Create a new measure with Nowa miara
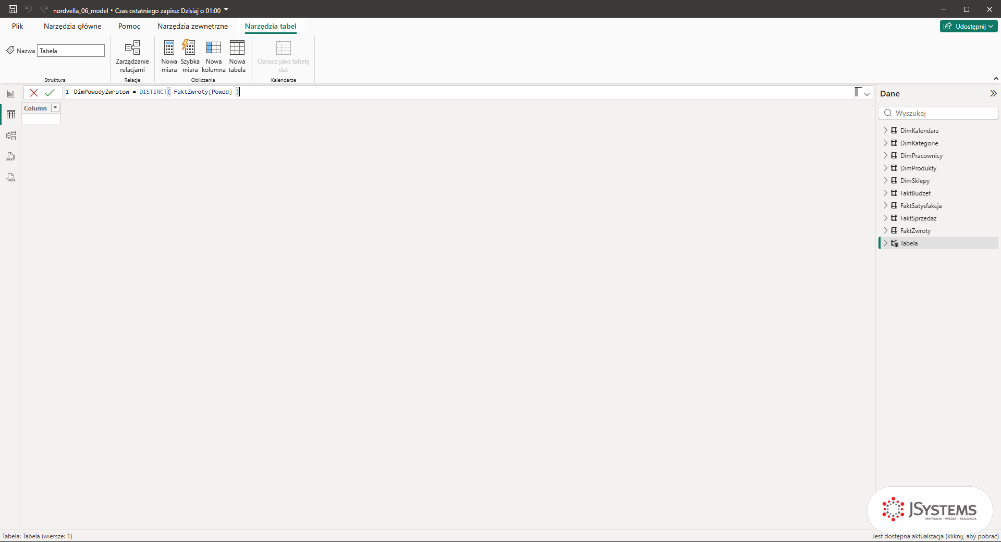Image resolution: width=1001 pixels, height=542 pixels. pyautogui.click(x=169, y=57)
